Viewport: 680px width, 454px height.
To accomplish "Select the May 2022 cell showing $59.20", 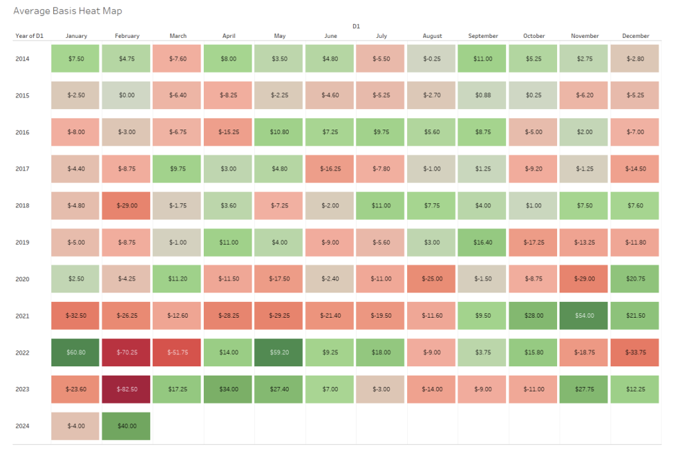I will pos(280,352).
